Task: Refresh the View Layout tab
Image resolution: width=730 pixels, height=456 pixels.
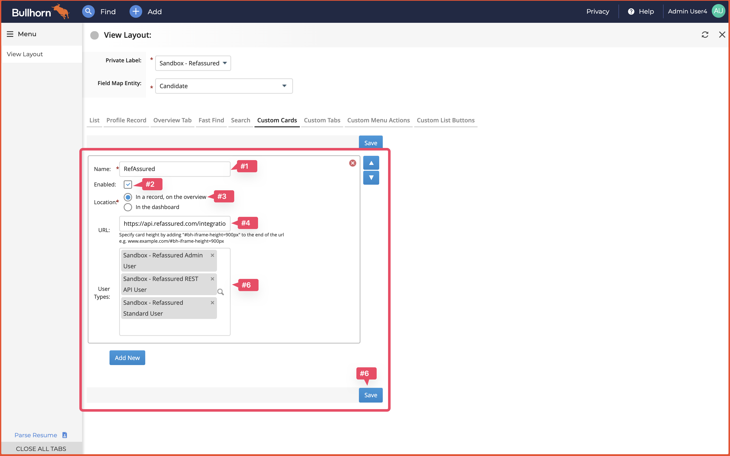Action: point(705,35)
